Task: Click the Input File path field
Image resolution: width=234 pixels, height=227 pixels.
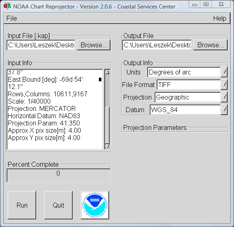Action: click(41, 45)
